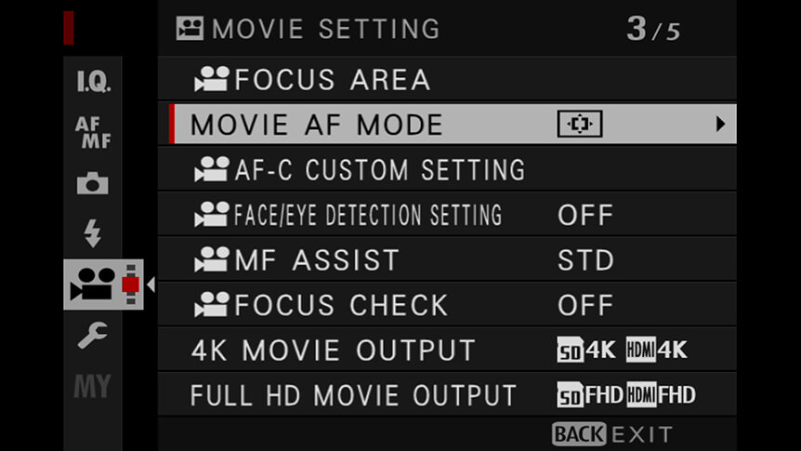Click the area AF mode icon
The width and height of the screenshot is (801, 451).
[580, 124]
